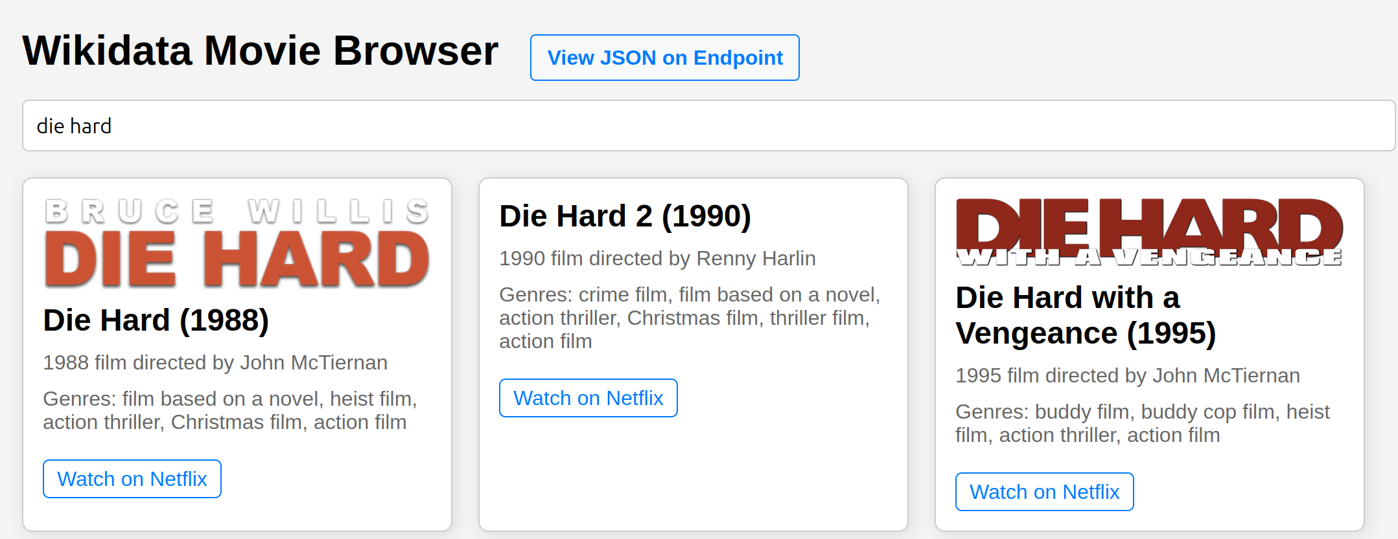Viewport: 1398px width, 539px height.
Task: Click the '1988 film directed by John McTiernan' description
Action: (215, 362)
